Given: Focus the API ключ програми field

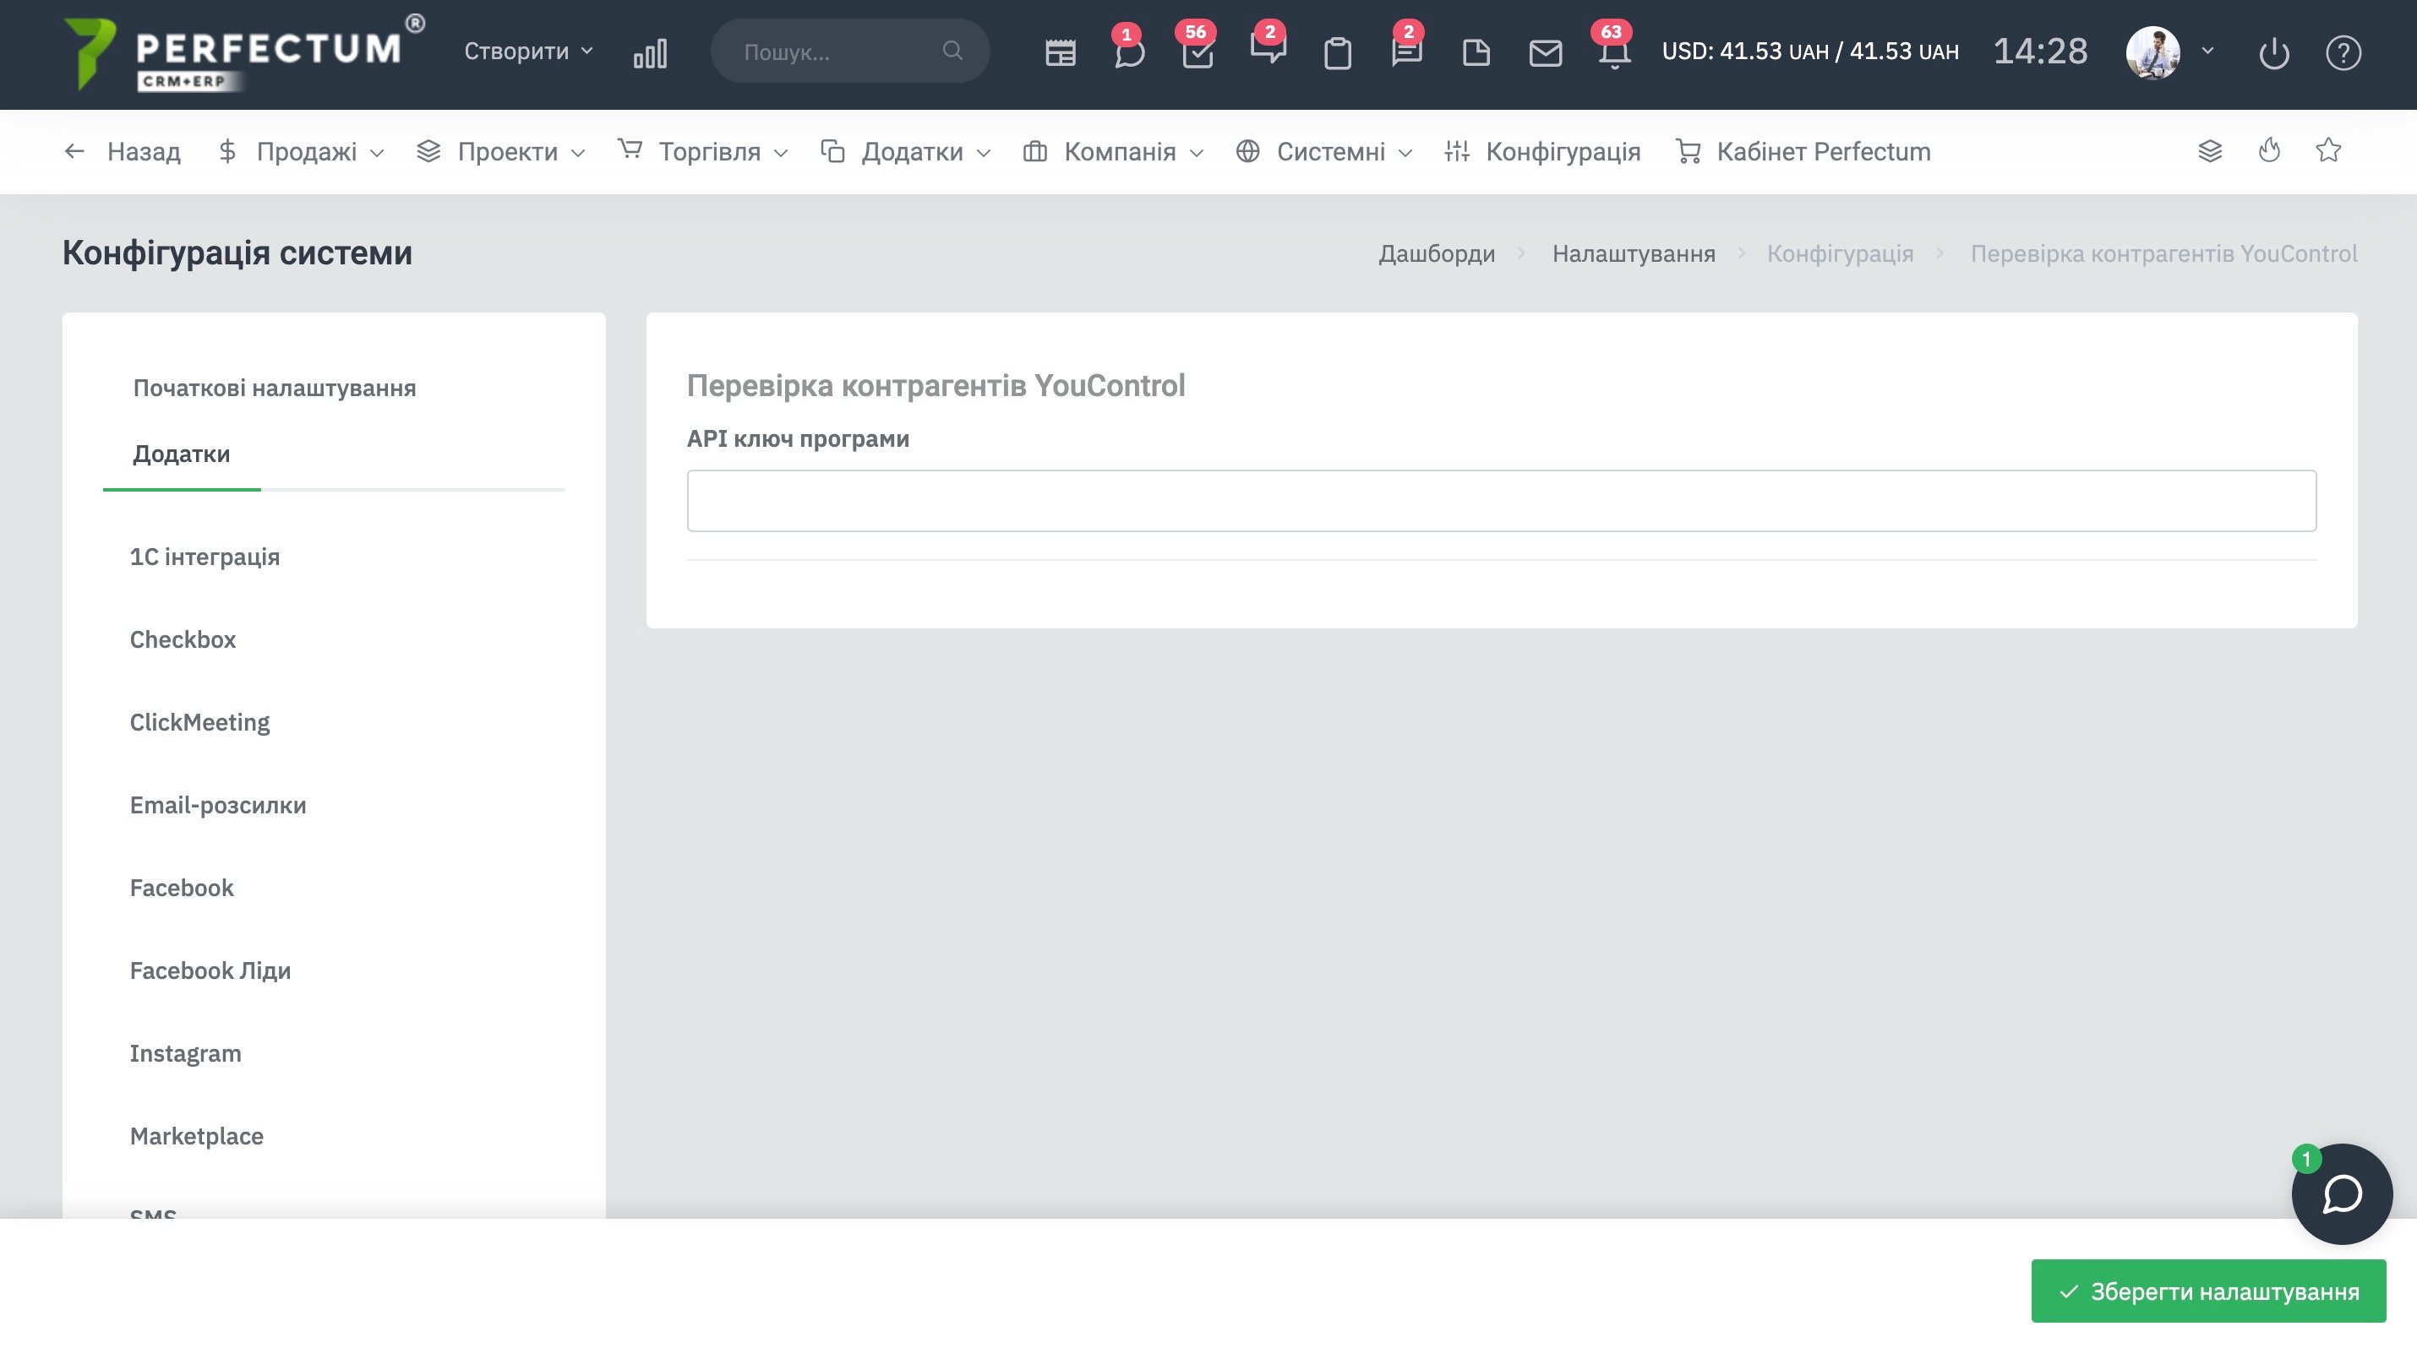Looking at the screenshot, I should click(x=1501, y=501).
